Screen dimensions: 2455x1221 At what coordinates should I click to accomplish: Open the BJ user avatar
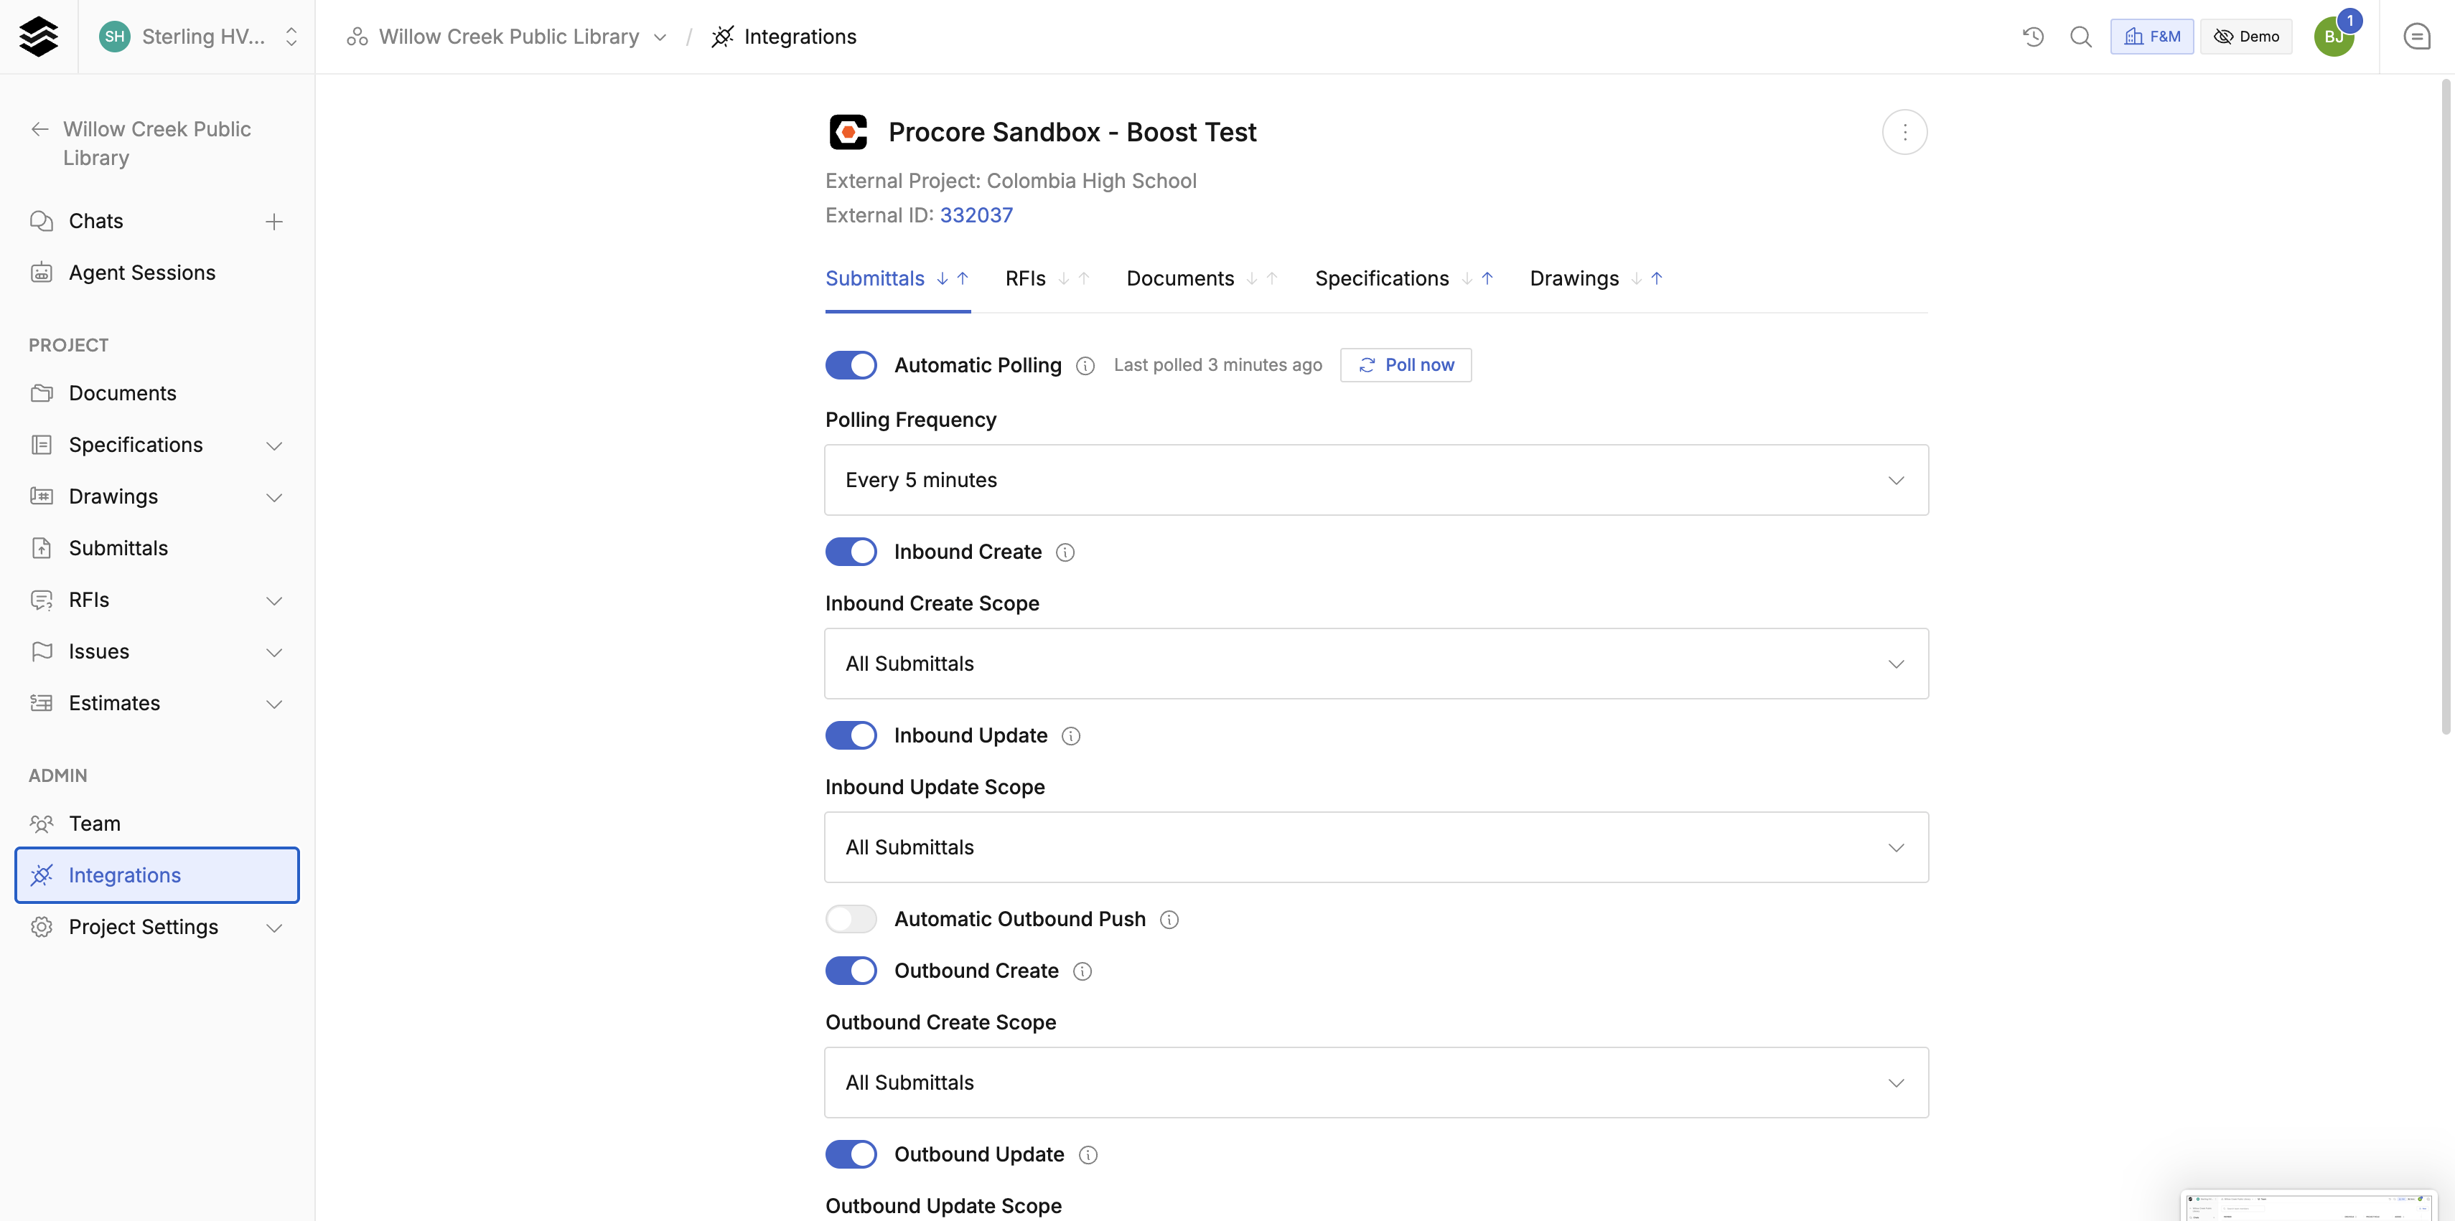[x=2333, y=36]
